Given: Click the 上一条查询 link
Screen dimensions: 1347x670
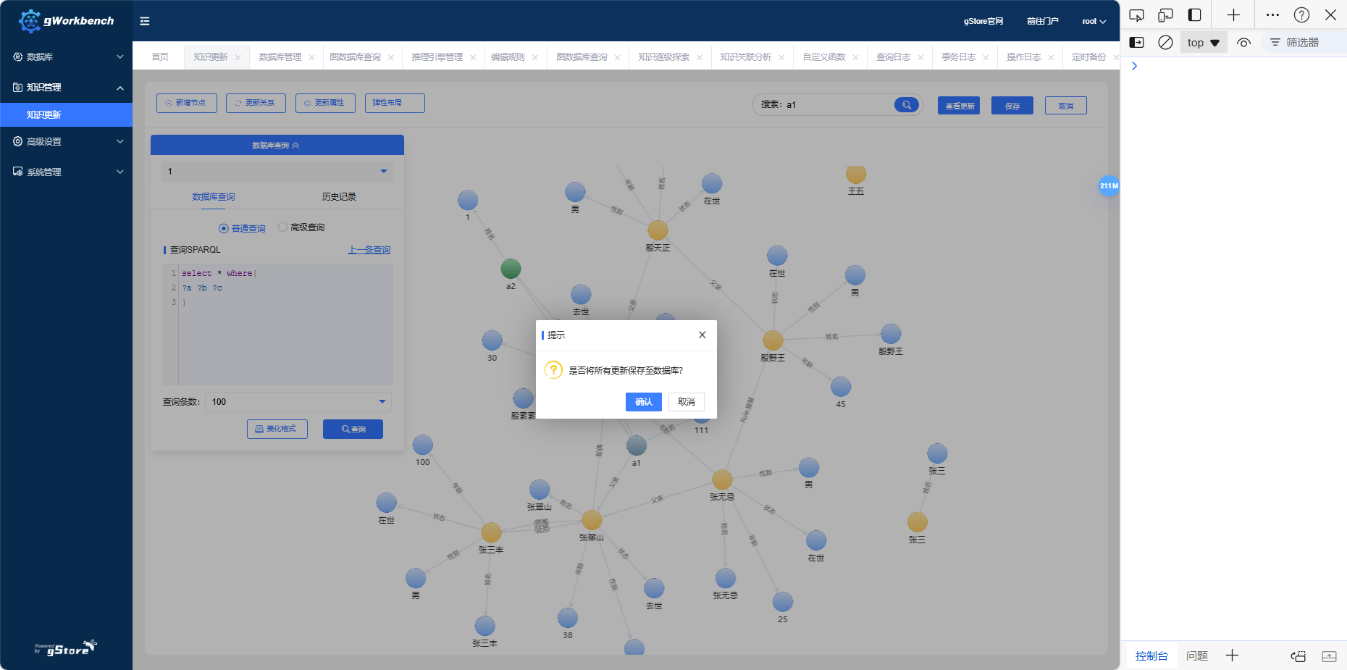Looking at the screenshot, I should 369,250.
